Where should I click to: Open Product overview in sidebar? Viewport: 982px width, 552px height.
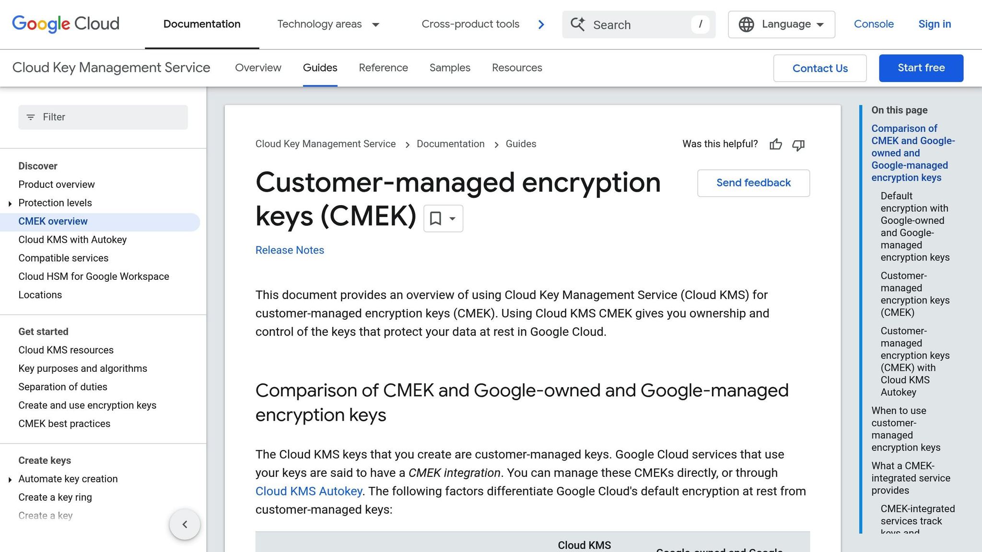pyautogui.click(x=57, y=184)
